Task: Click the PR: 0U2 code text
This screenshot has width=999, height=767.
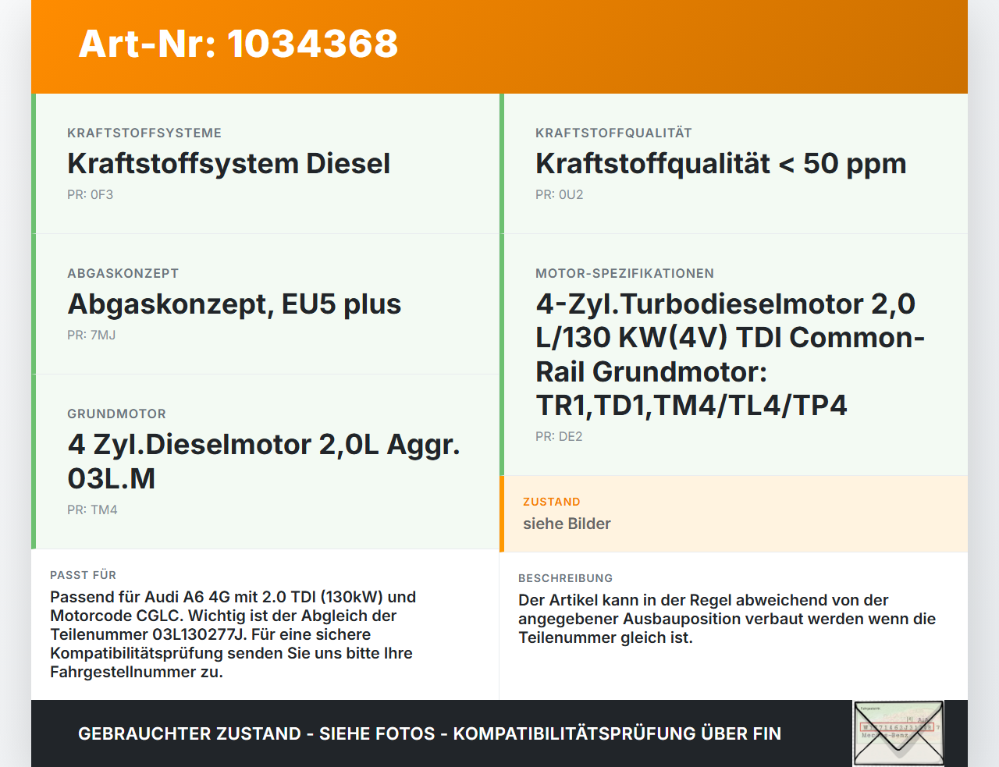Action: (x=560, y=194)
